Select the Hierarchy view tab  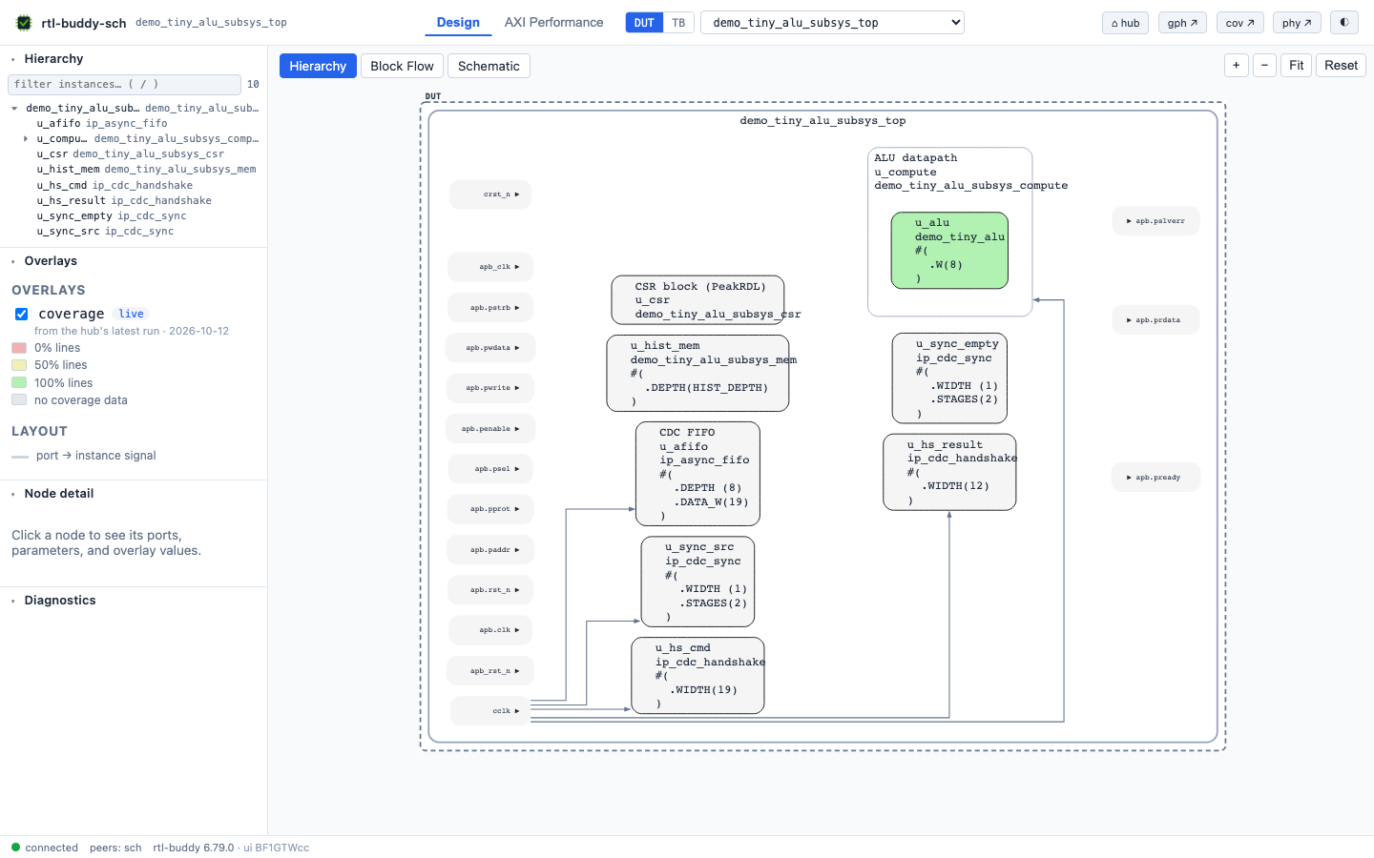(x=318, y=66)
